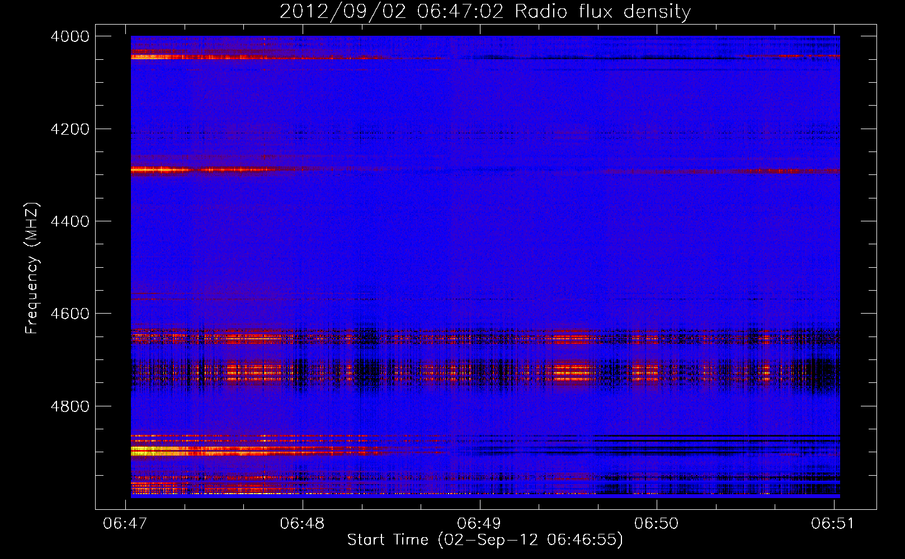Image resolution: width=905 pixels, height=559 pixels.
Task: Select the 4200 frequency tick label
Action: coord(70,129)
